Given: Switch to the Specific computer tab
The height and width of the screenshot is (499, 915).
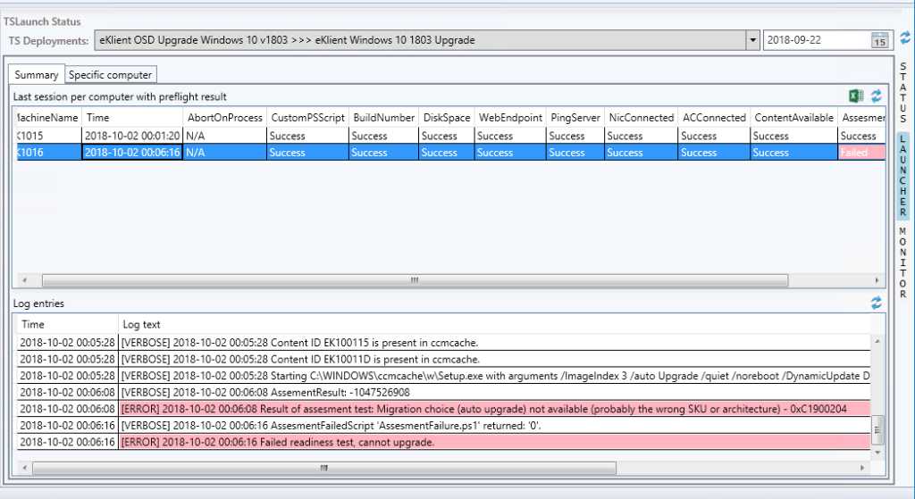Looking at the screenshot, I should coord(111,75).
